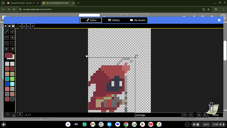Open the browser tab search dropdown
227x128 pixels.
pos(3,3)
